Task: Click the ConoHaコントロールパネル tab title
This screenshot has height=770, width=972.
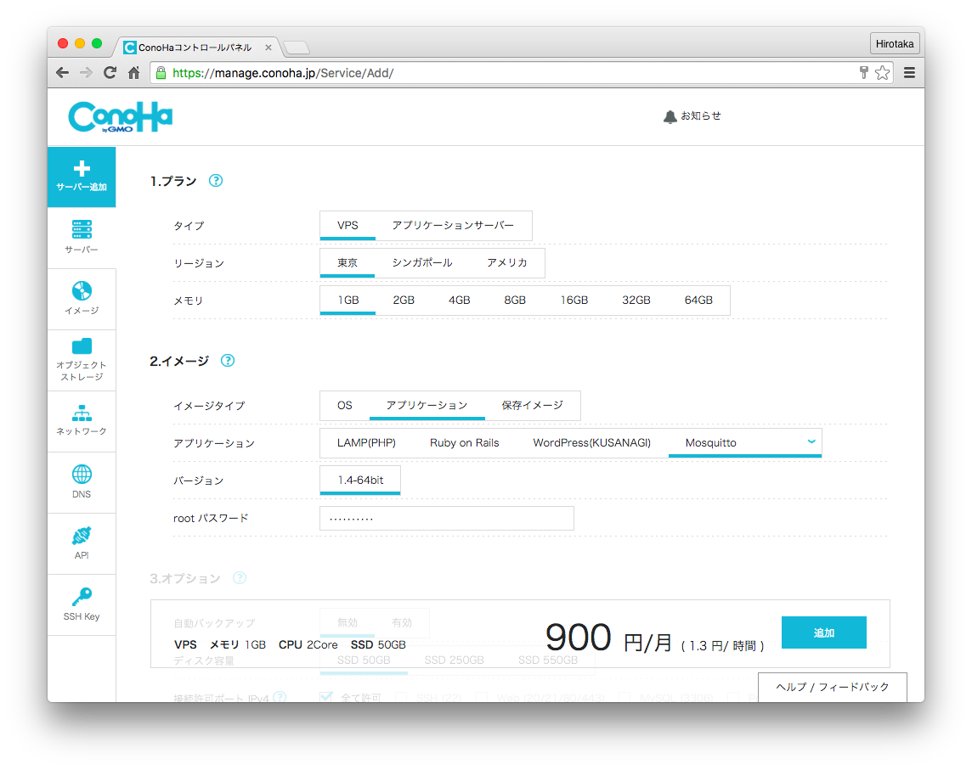Action: click(x=195, y=48)
